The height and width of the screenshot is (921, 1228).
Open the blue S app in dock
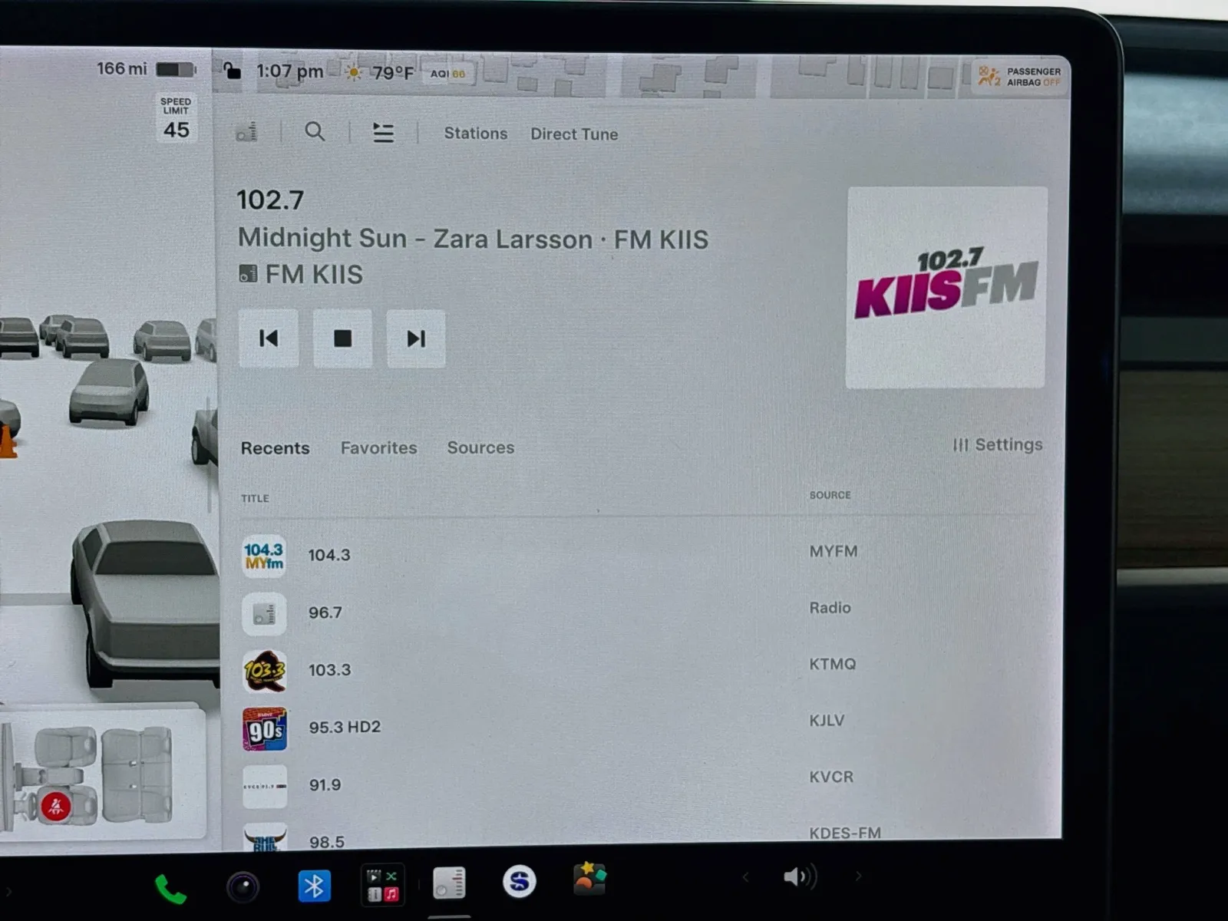(x=519, y=881)
